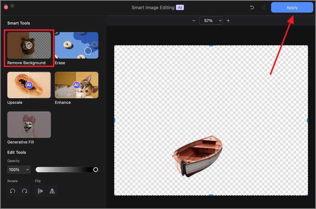
Task: Click the Erase label
Action: point(60,63)
